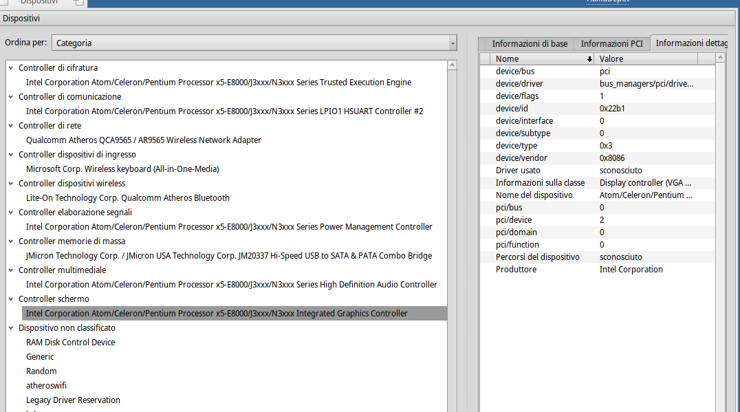Select Integrated Graphics Controller device
Image resolution: width=740 pixels, height=412 pixels.
pos(235,314)
